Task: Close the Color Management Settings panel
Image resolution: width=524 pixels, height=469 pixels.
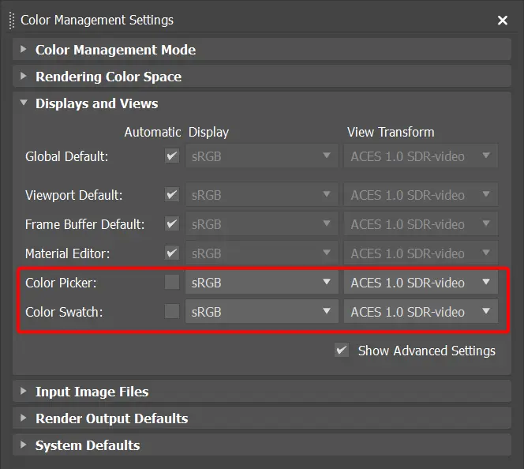Action: pos(502,21)
